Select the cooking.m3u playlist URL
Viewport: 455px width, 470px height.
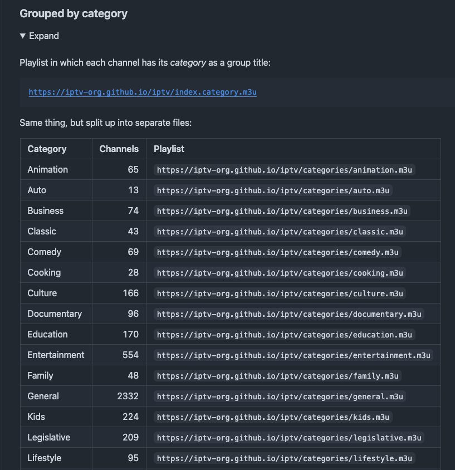[x=280, y=273]
